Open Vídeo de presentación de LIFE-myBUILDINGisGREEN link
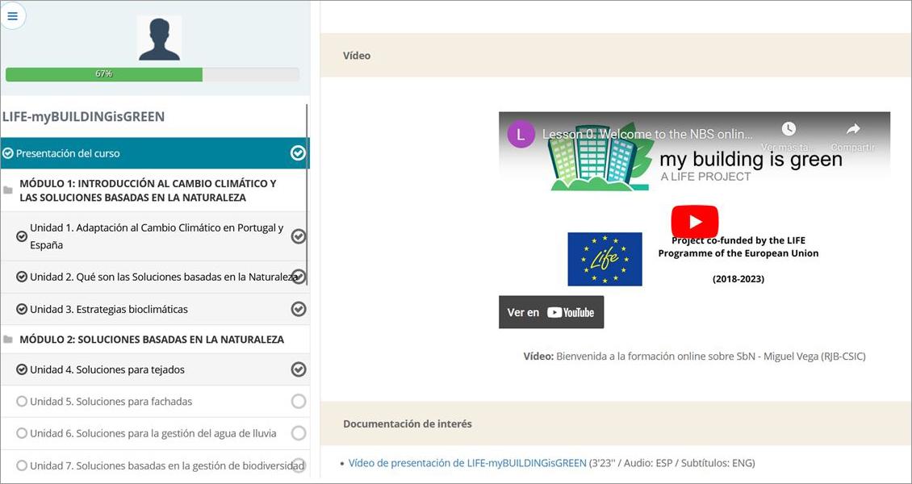912x484 pixels. (467, 463)
